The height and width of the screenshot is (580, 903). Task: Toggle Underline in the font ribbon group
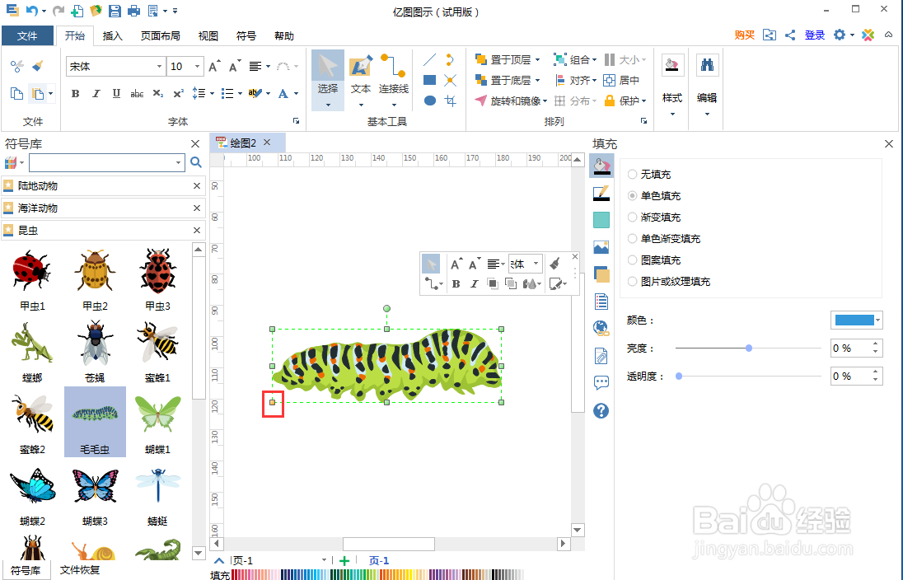[x=116, y=93]
